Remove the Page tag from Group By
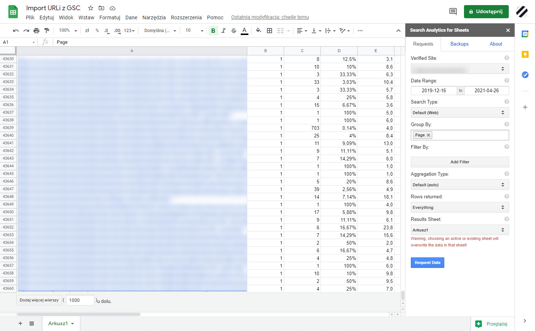Screen dimensions: 535x331 tap(429, 135)
